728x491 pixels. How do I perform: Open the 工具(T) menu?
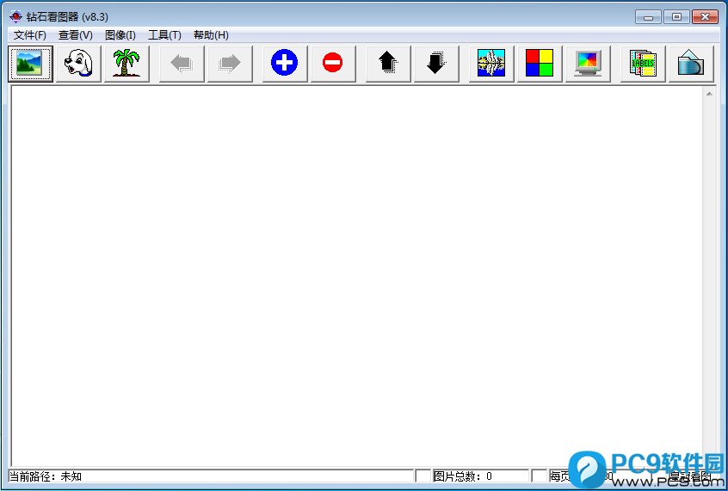[164, 35]
